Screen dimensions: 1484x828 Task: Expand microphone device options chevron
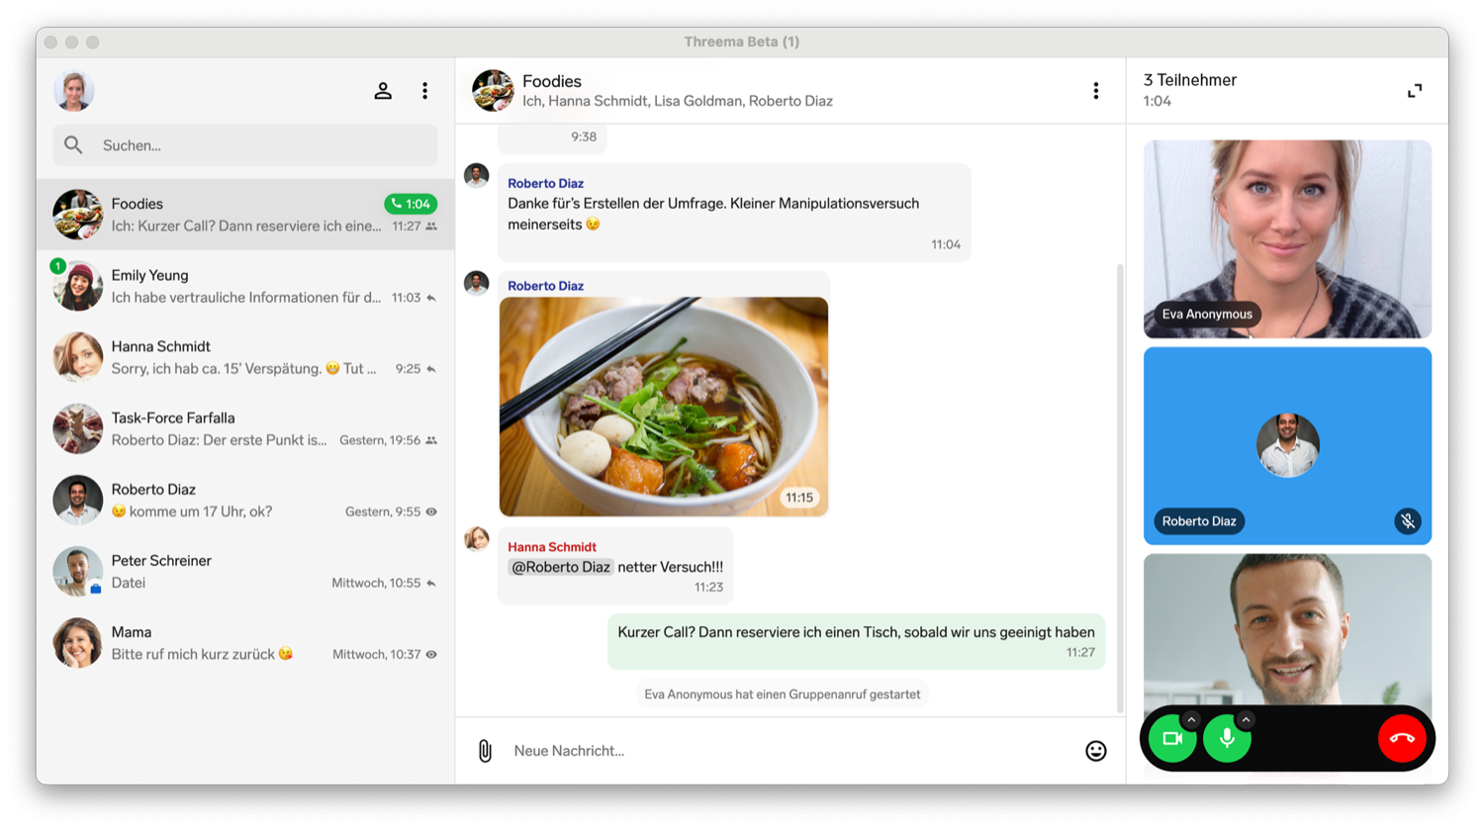1246,720
